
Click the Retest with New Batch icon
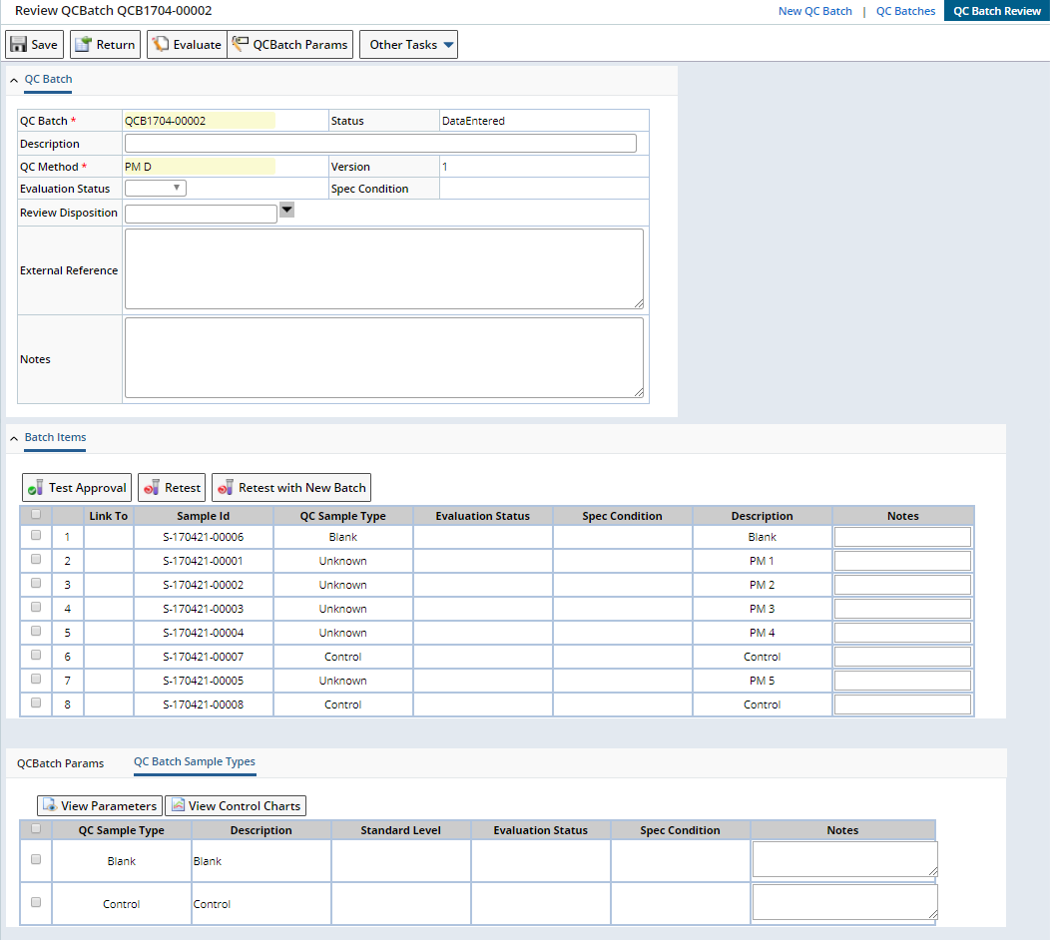pyautogui.click(x=225, y=488)
